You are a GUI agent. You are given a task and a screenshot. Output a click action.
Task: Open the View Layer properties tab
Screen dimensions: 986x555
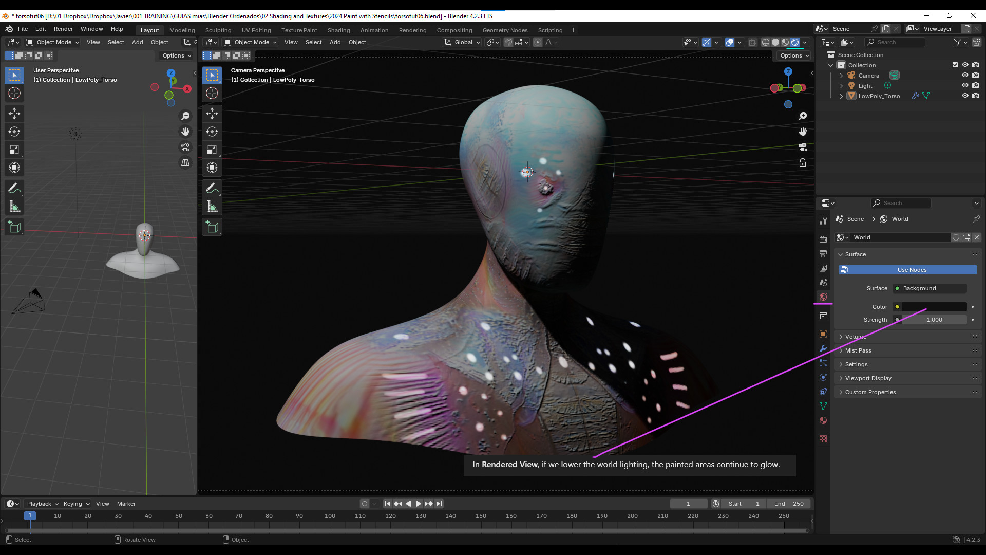[823, 268]
